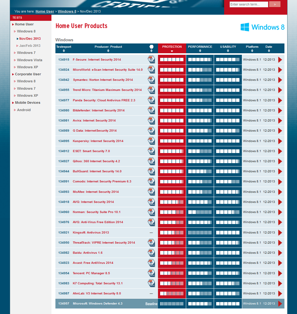297x314 pixels.
Task: Open MicroWorld eScan Internet Security Suite link
Action: click(107, 70)
